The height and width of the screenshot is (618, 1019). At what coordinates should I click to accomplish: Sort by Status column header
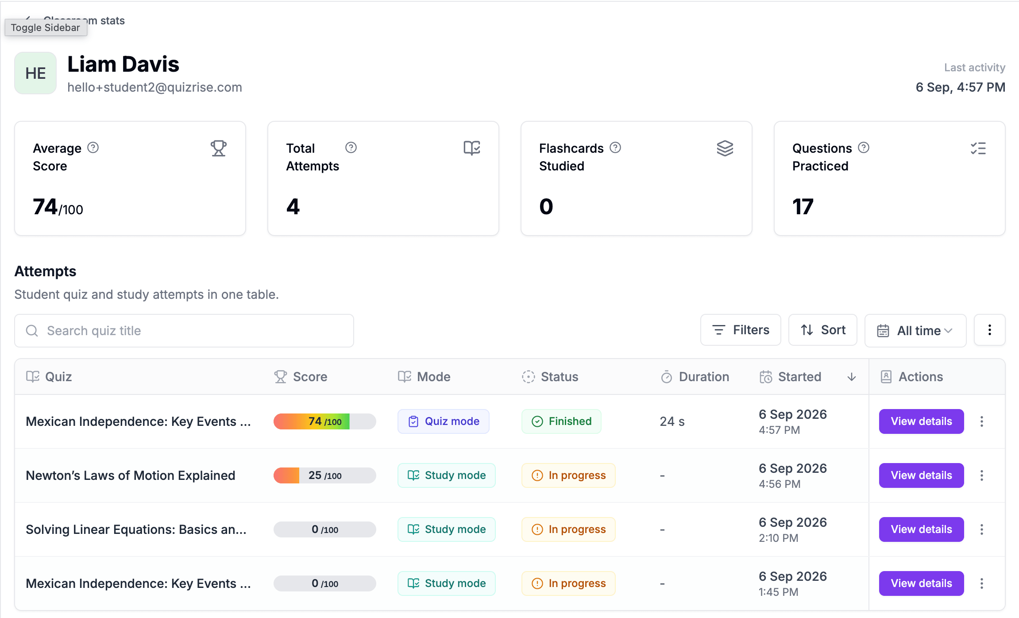(x=550, y=377)
